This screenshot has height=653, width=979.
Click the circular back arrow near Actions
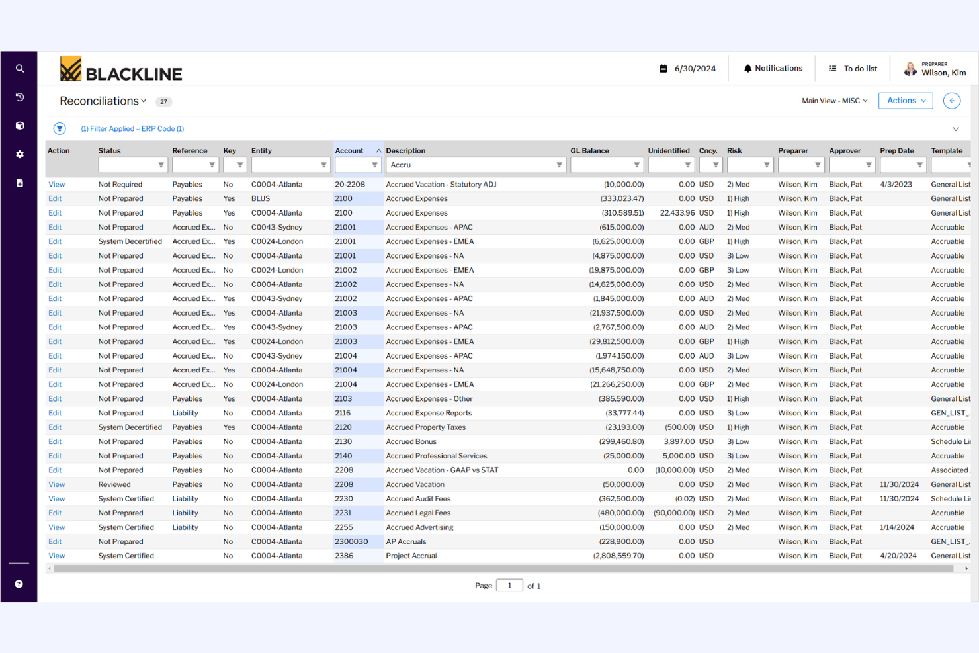click(x=951, y=101)
